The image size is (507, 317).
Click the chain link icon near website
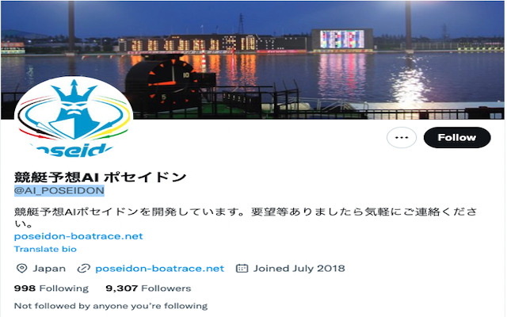coord(84,269)
